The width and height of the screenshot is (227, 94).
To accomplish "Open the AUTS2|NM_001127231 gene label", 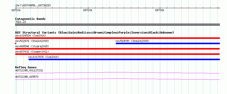I will (29, 71).
